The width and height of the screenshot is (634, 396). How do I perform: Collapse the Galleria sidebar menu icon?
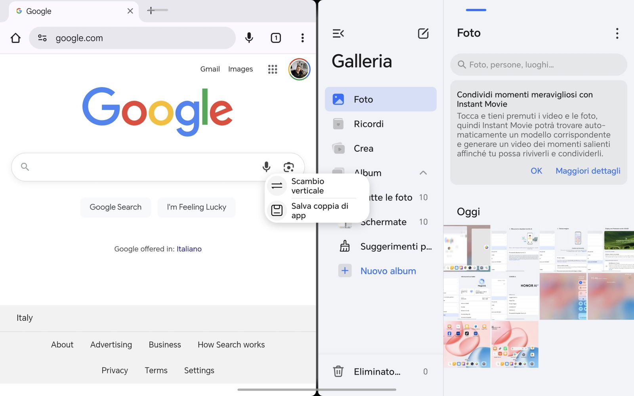338,34
